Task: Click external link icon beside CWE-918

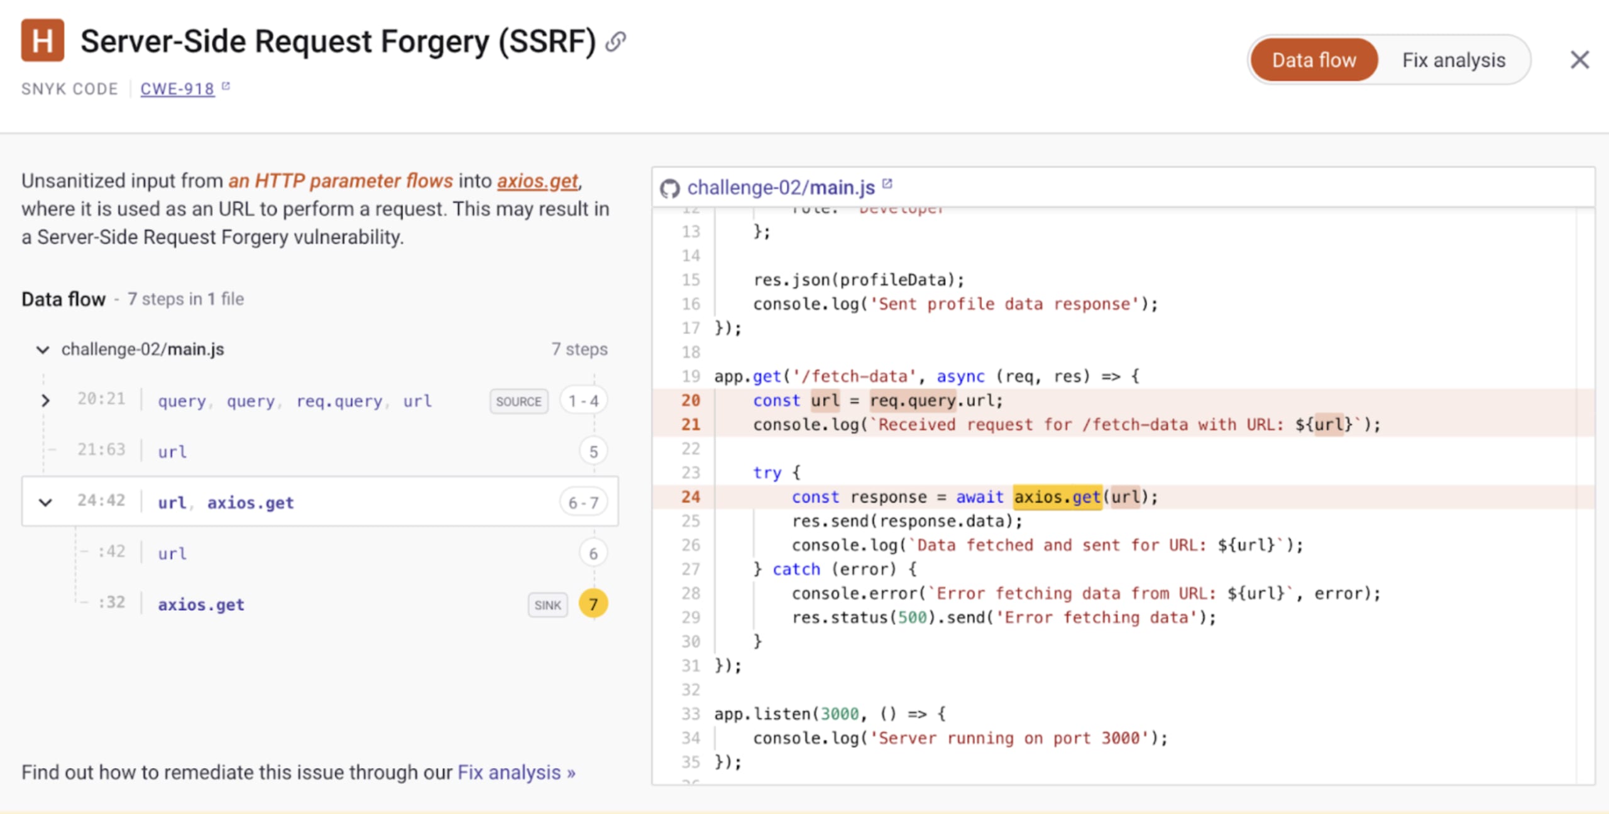Action: point(226,87)
